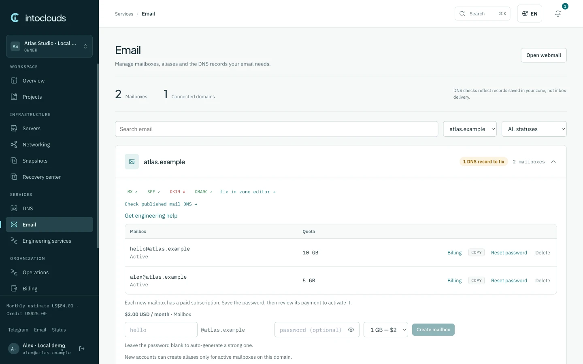
Task: Click the Create mailbox button
Action: tap(433, 330)
